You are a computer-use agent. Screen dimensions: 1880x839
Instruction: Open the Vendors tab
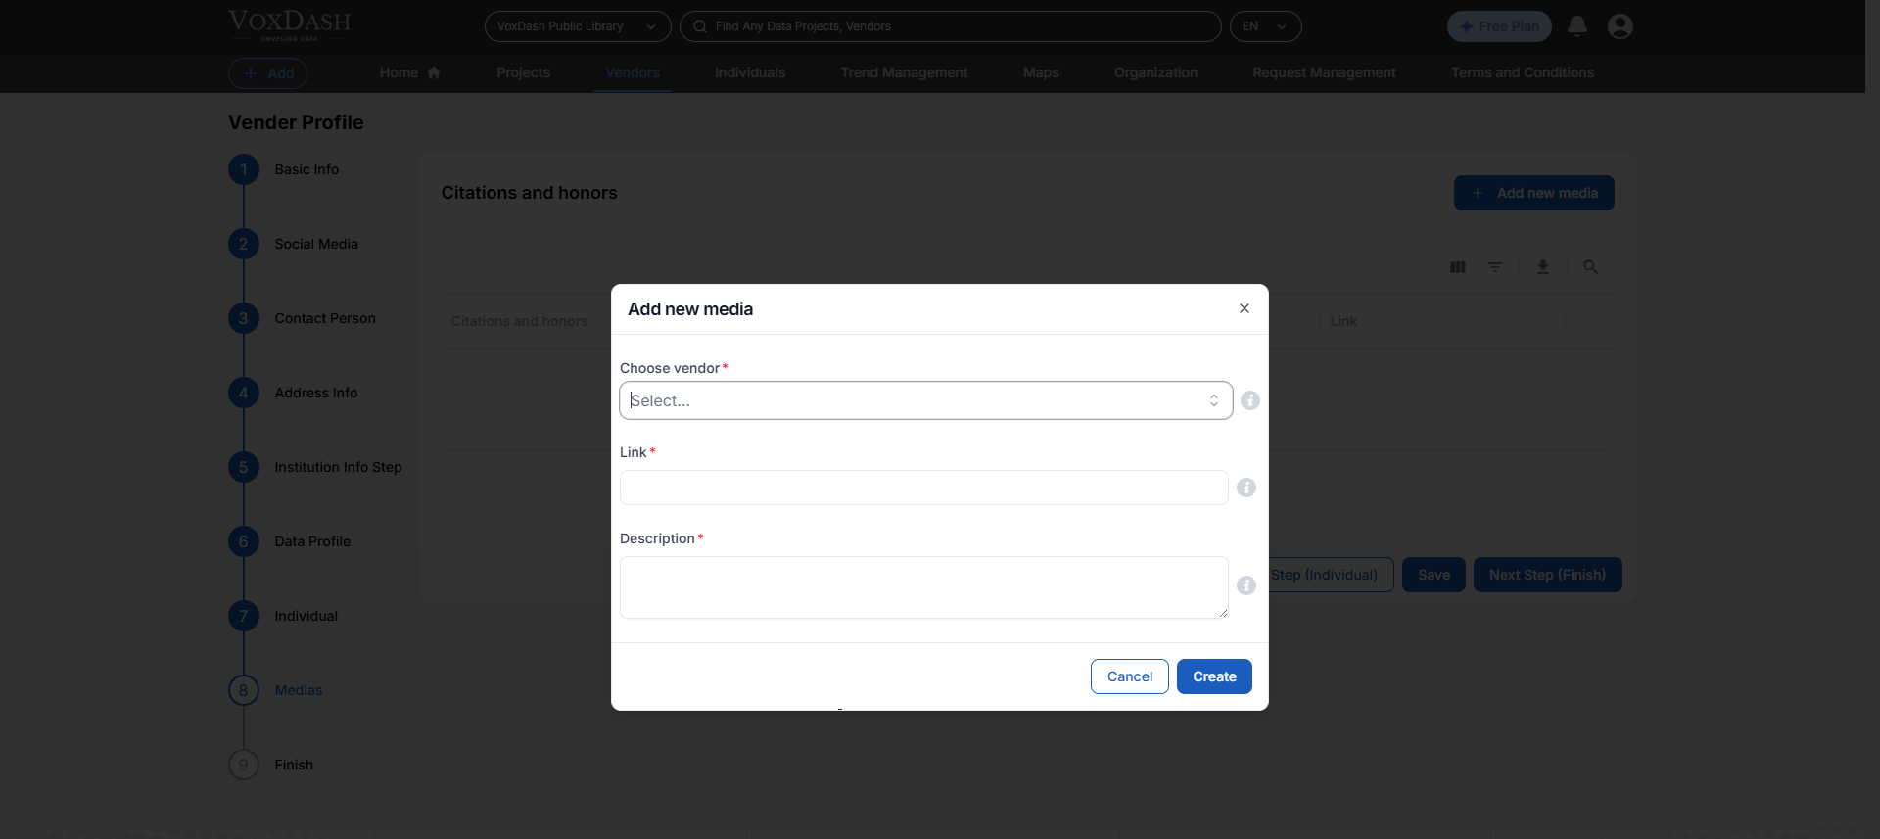tap(633, 72)
